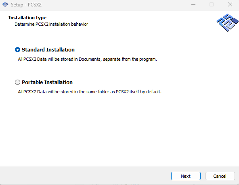Click the 'same folder as PCSX2' description line
This screenshot has height=185, width=239.
click(x=90, y=92)
